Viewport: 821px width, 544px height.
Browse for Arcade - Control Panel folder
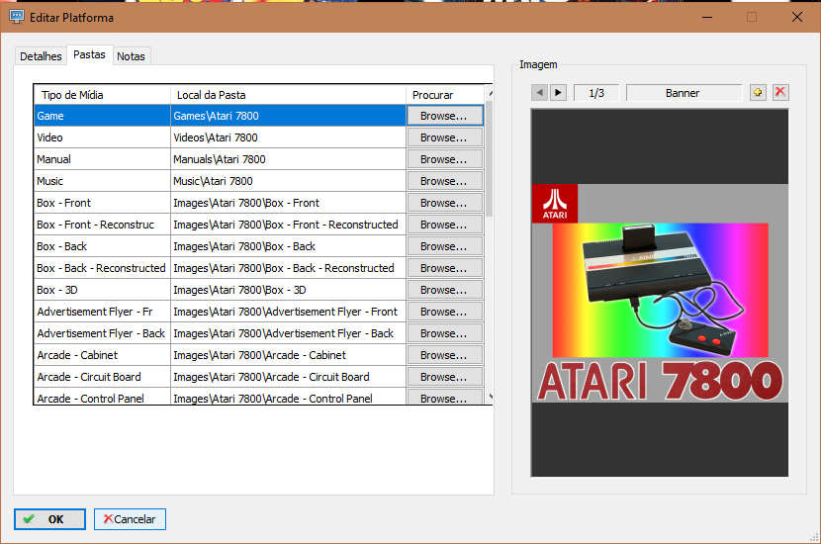tap(444, 397)
